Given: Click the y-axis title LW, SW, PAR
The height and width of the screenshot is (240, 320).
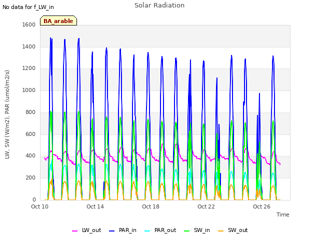Looking at the screenshot, I should coord(7,114).
